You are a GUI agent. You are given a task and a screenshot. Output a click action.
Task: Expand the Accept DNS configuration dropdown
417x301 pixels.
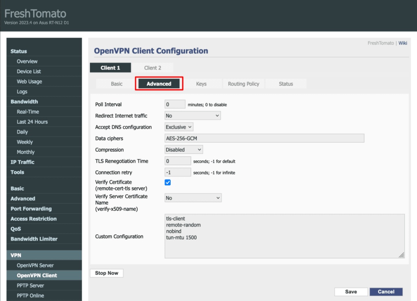(x=178, y=127)
